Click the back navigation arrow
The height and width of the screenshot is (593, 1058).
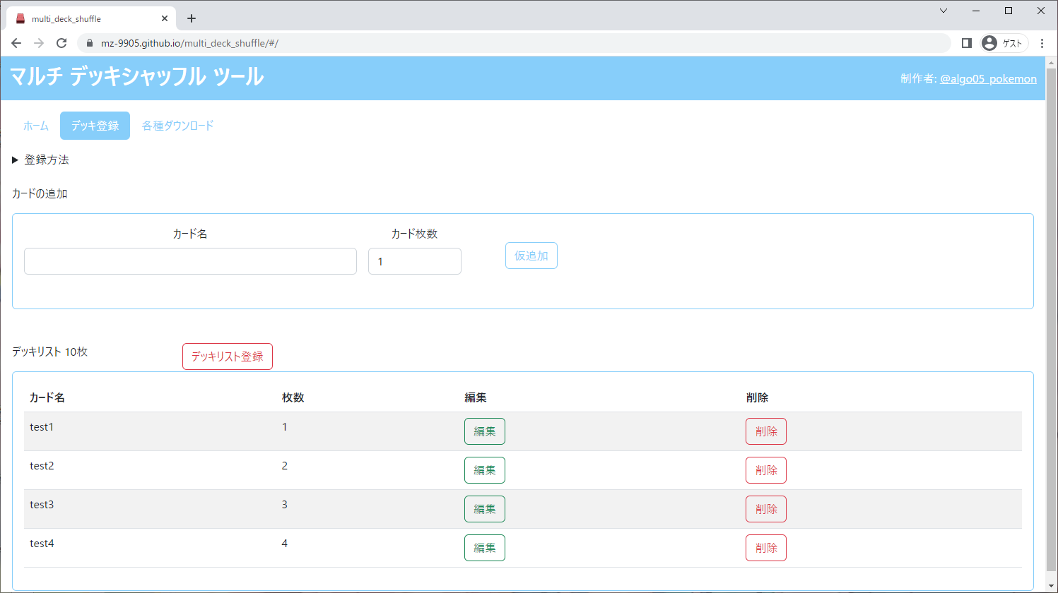[x=16, y=42]
